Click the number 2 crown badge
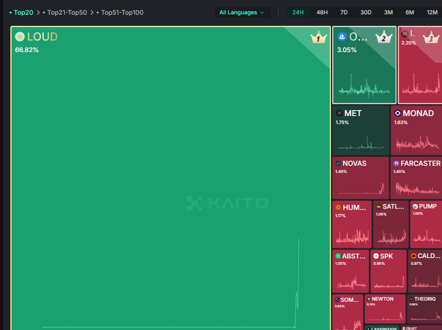Viewport: 442px width, 330px height. (384, 37)
